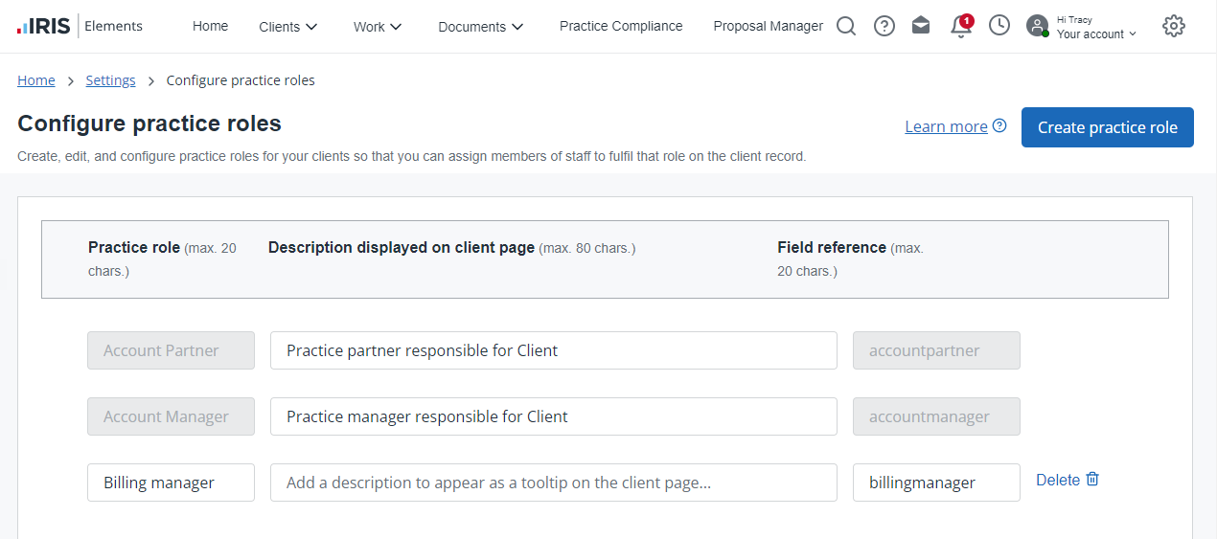
Task: Delete the Billing manager role
Action: pos(1068,480)
